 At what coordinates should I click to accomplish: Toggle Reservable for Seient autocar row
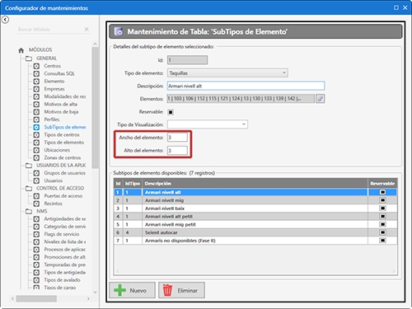[382, 232]
